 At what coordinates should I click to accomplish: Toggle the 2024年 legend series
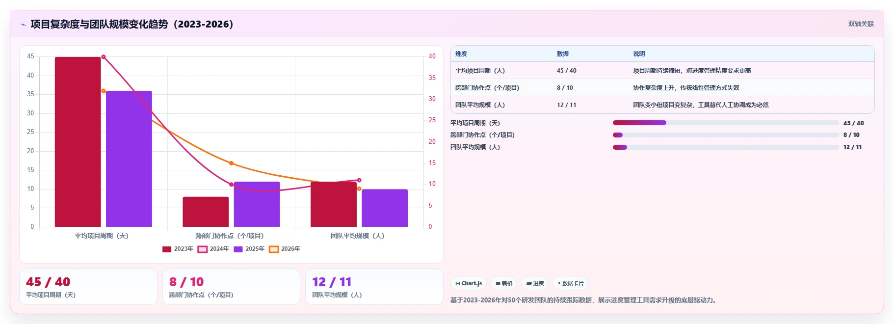click(x=213, y=249)
